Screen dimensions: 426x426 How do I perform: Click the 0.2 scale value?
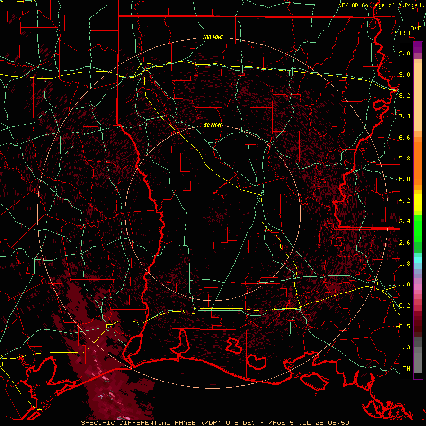point(405,306)
